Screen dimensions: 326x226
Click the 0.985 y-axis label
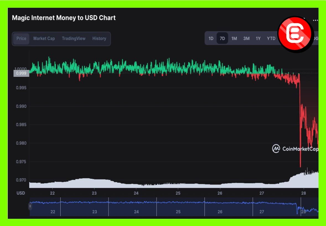click(x=21, y=125)
